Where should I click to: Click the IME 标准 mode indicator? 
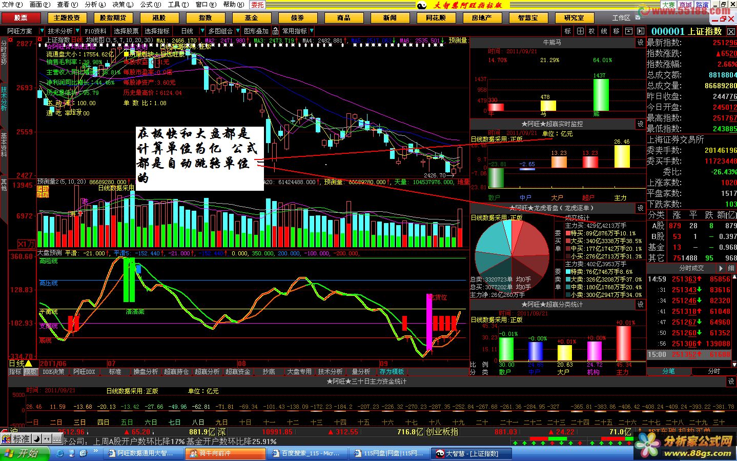(21, 439)
